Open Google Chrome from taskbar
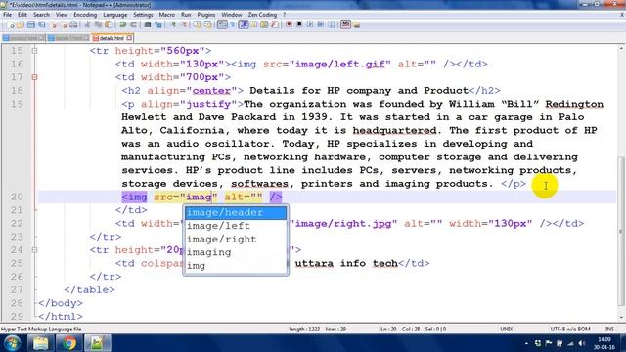This screenshot has height=352, width=626. tap(69, 343)
